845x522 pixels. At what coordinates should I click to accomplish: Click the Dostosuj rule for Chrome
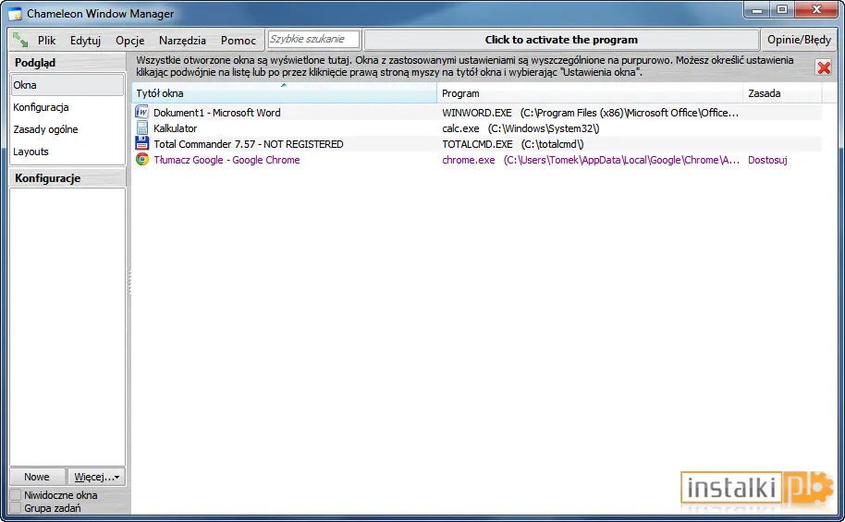[x=767, y=160]
